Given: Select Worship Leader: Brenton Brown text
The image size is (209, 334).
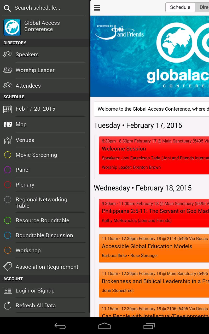Looking at the screenshot, I should (x=131, y=167).
